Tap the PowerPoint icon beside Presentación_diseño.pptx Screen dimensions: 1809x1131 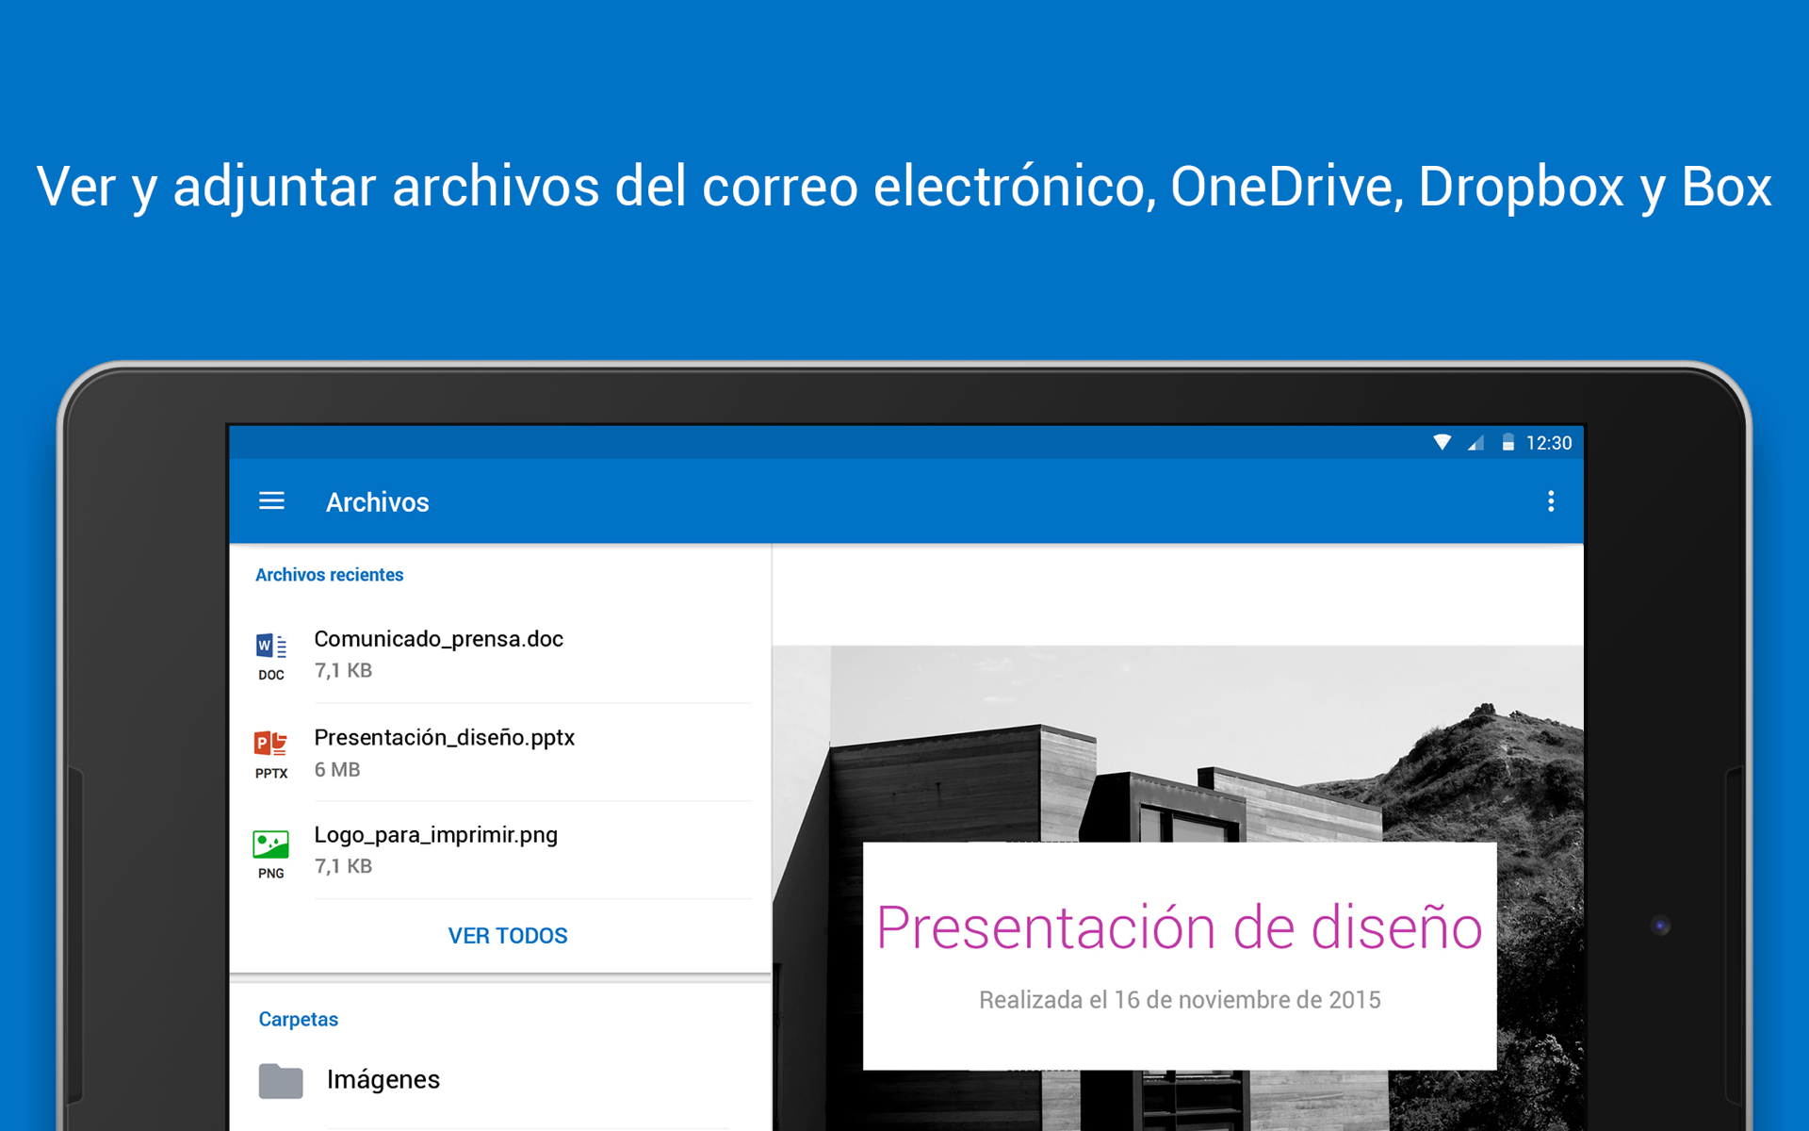point(270,745)
